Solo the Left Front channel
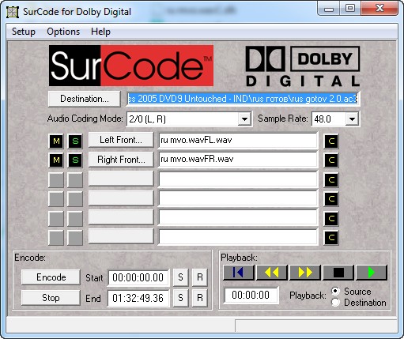This screenshot has height=339, width=404. [x=75, y=141]
